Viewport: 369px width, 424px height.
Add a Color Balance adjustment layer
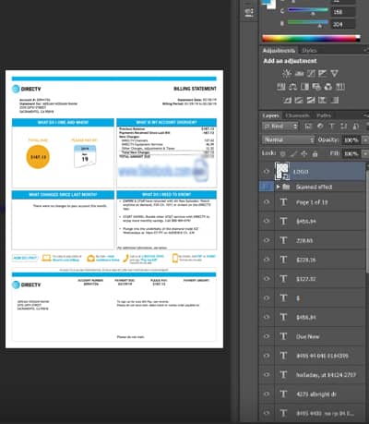click(292, 87)
